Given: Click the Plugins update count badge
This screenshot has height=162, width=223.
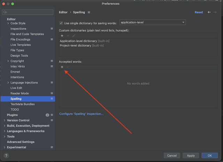Looking at the screenshot, I should [47, 115].
